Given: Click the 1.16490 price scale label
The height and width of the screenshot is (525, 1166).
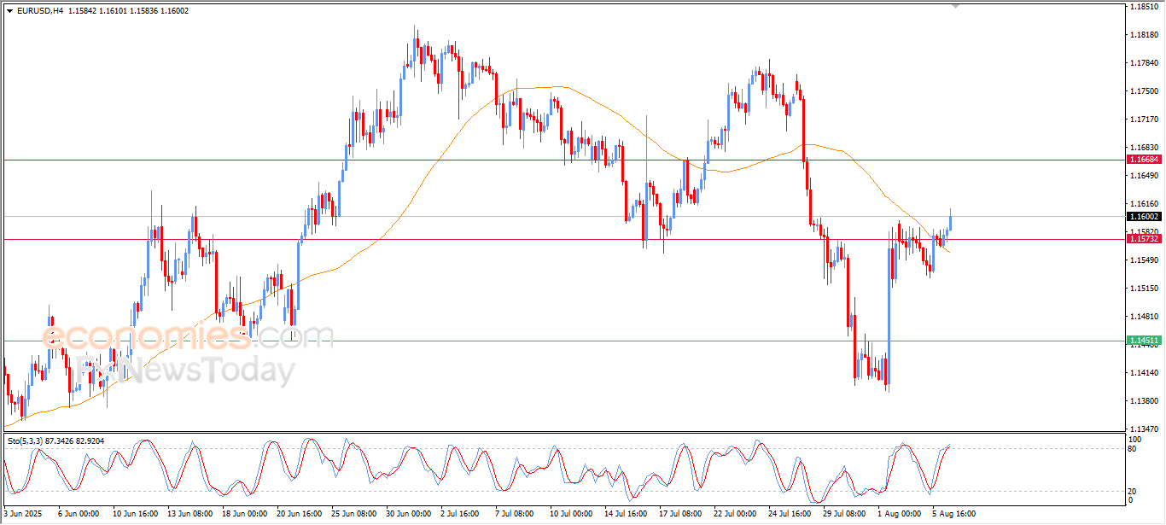Looking at the screenshot, I should pos(1144,176).
